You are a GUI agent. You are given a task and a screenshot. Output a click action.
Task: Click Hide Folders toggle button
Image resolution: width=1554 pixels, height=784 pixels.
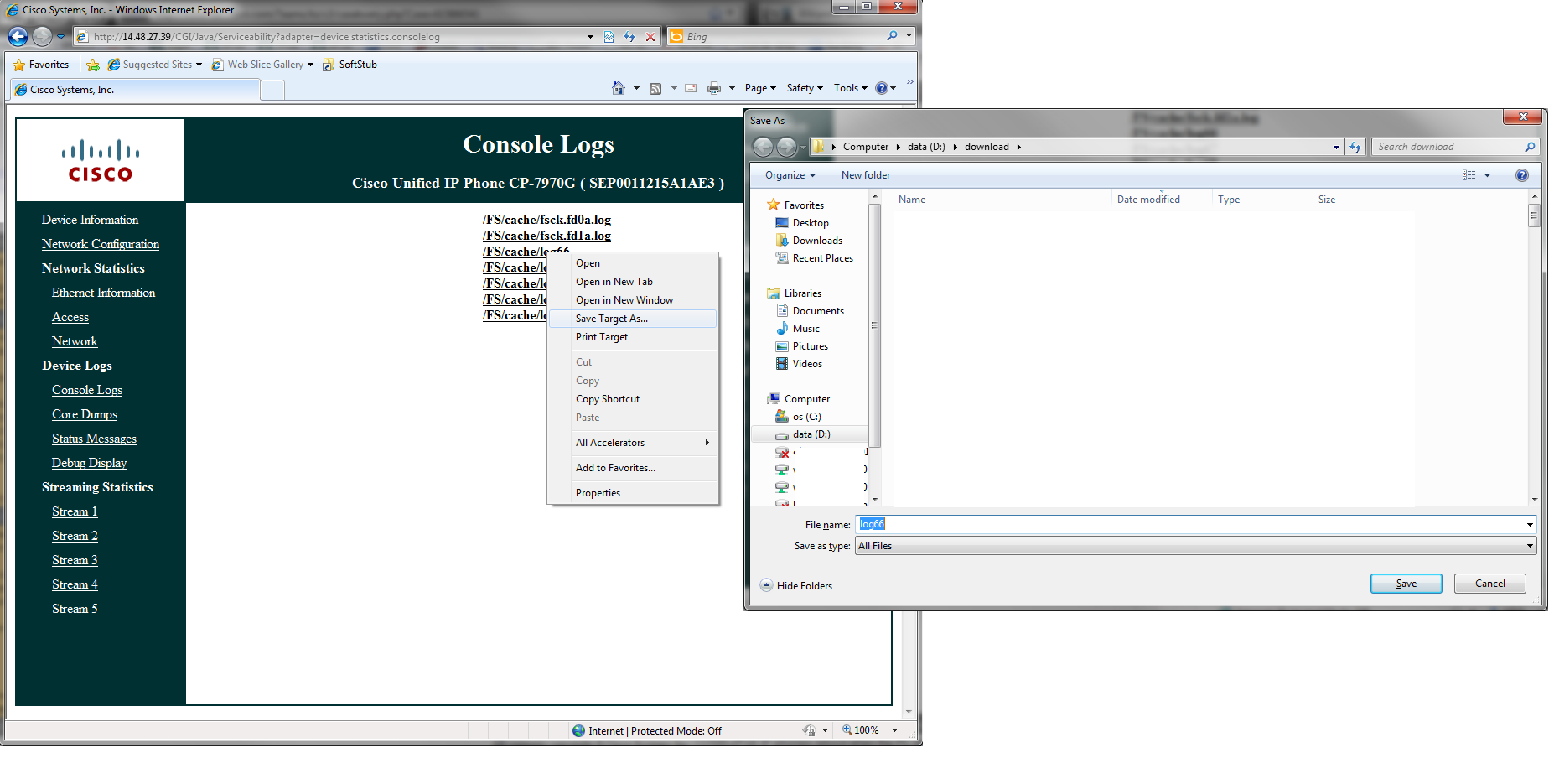pyautogui.click(x=795, y=586)
